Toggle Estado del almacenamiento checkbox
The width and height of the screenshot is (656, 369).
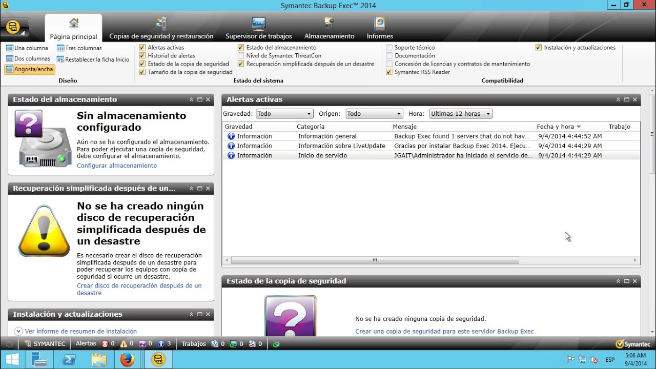[x=241, y=48]
